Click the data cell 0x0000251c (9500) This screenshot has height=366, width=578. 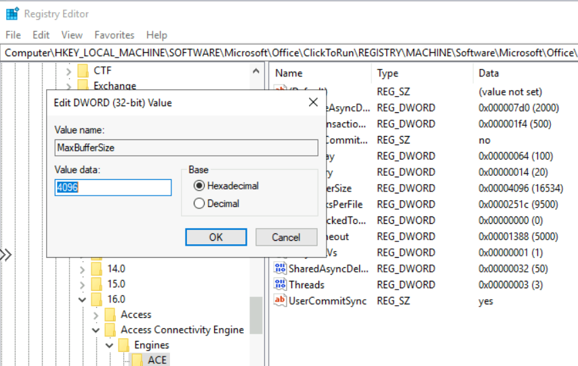pos(518,204)
